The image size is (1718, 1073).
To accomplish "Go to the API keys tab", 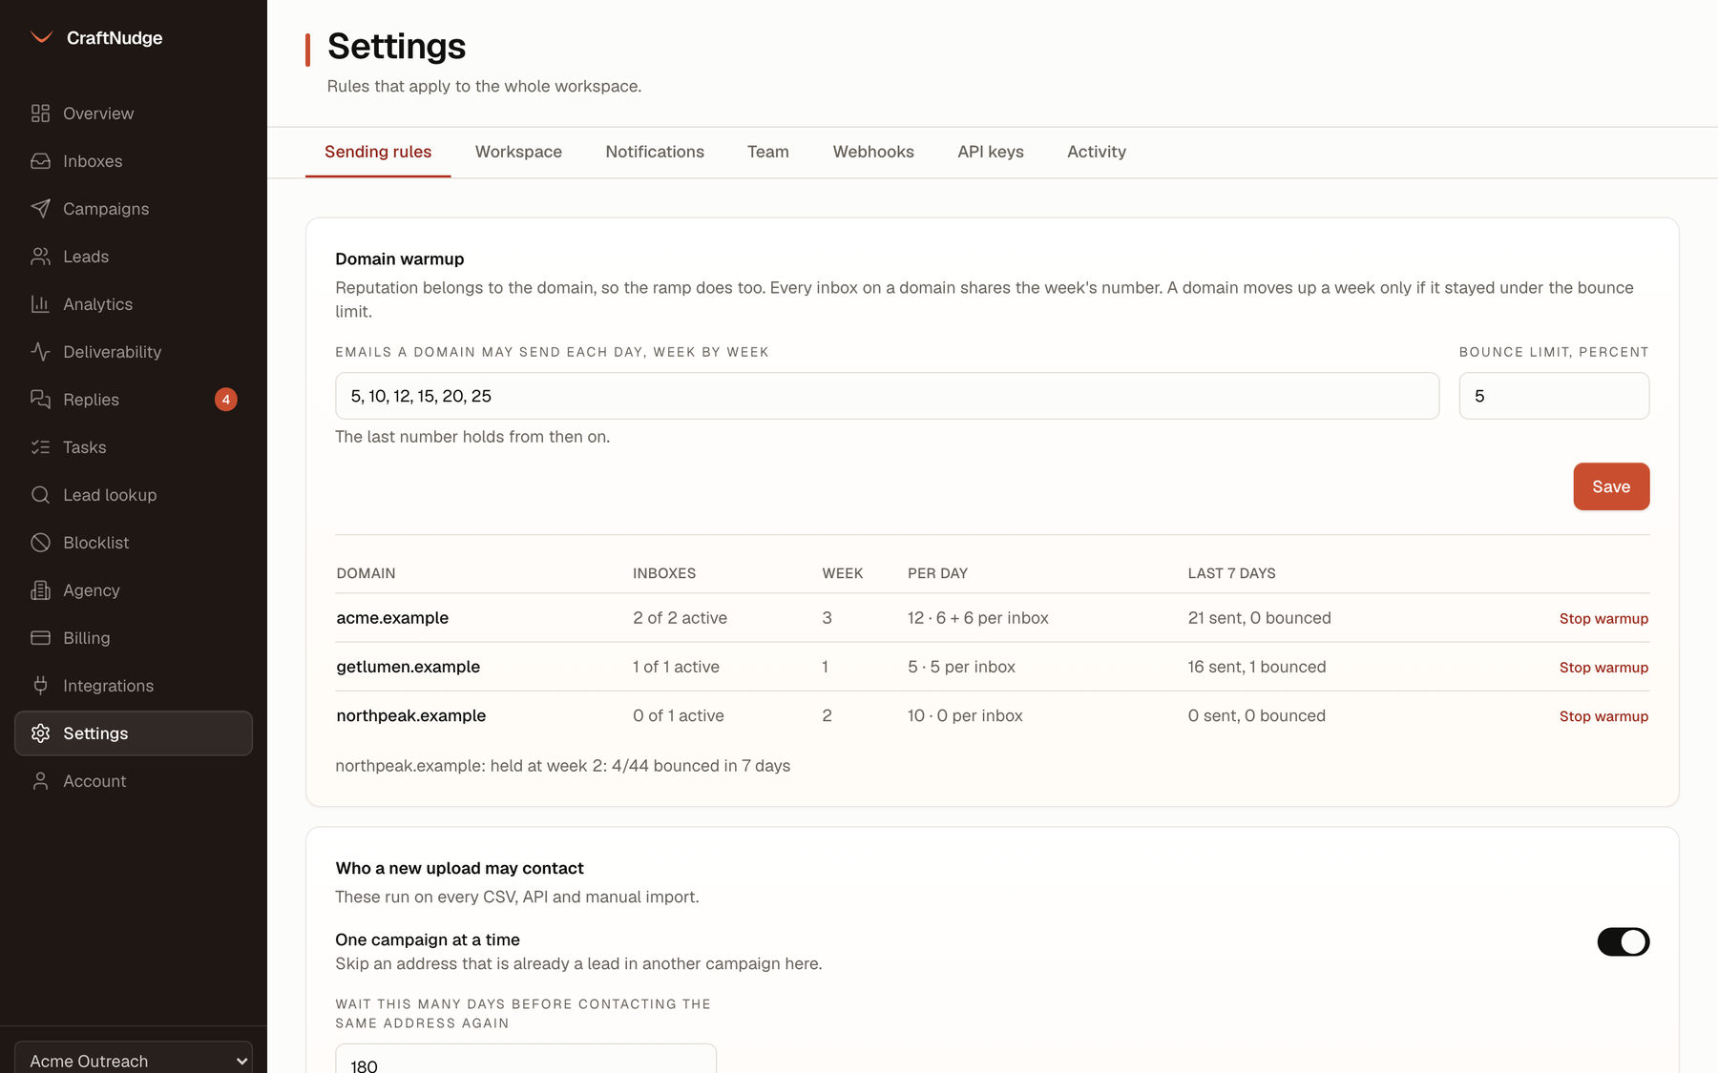I will (991, 152).
